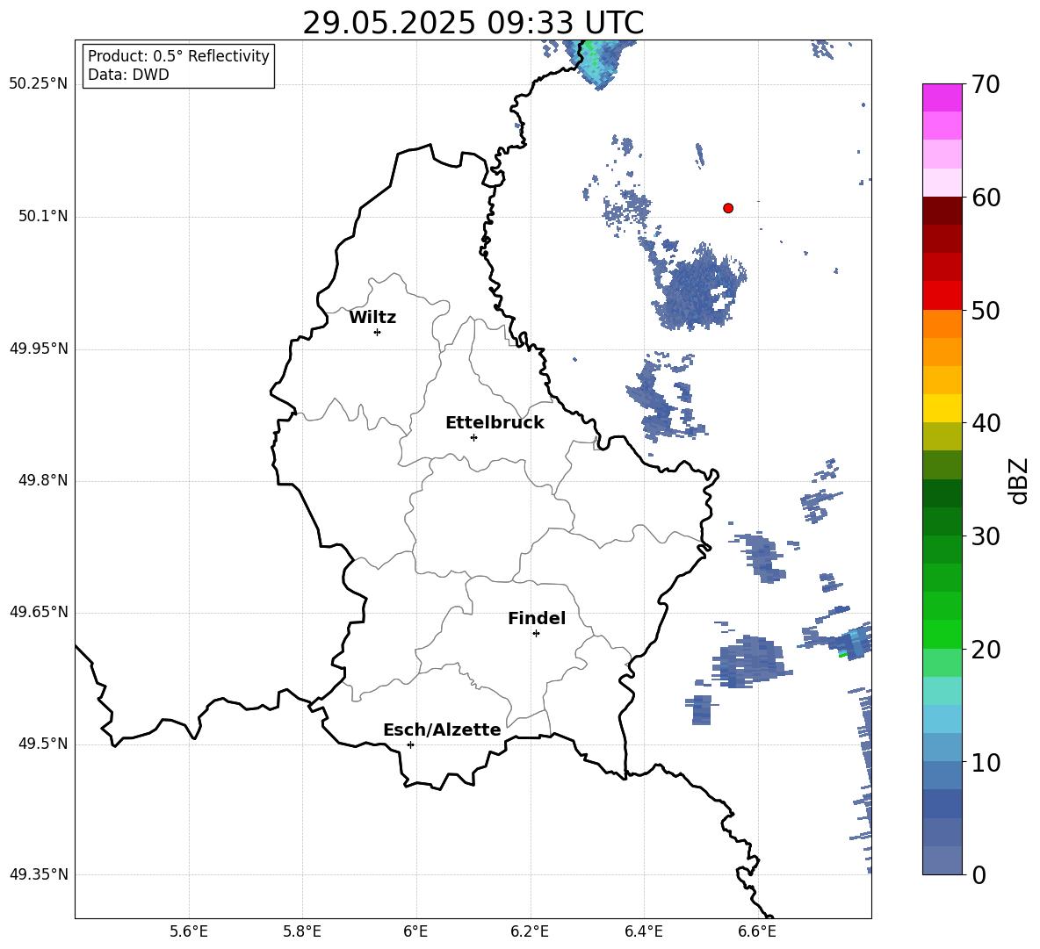Click the yellow colorbar segment above 40

tap(942, 408)
